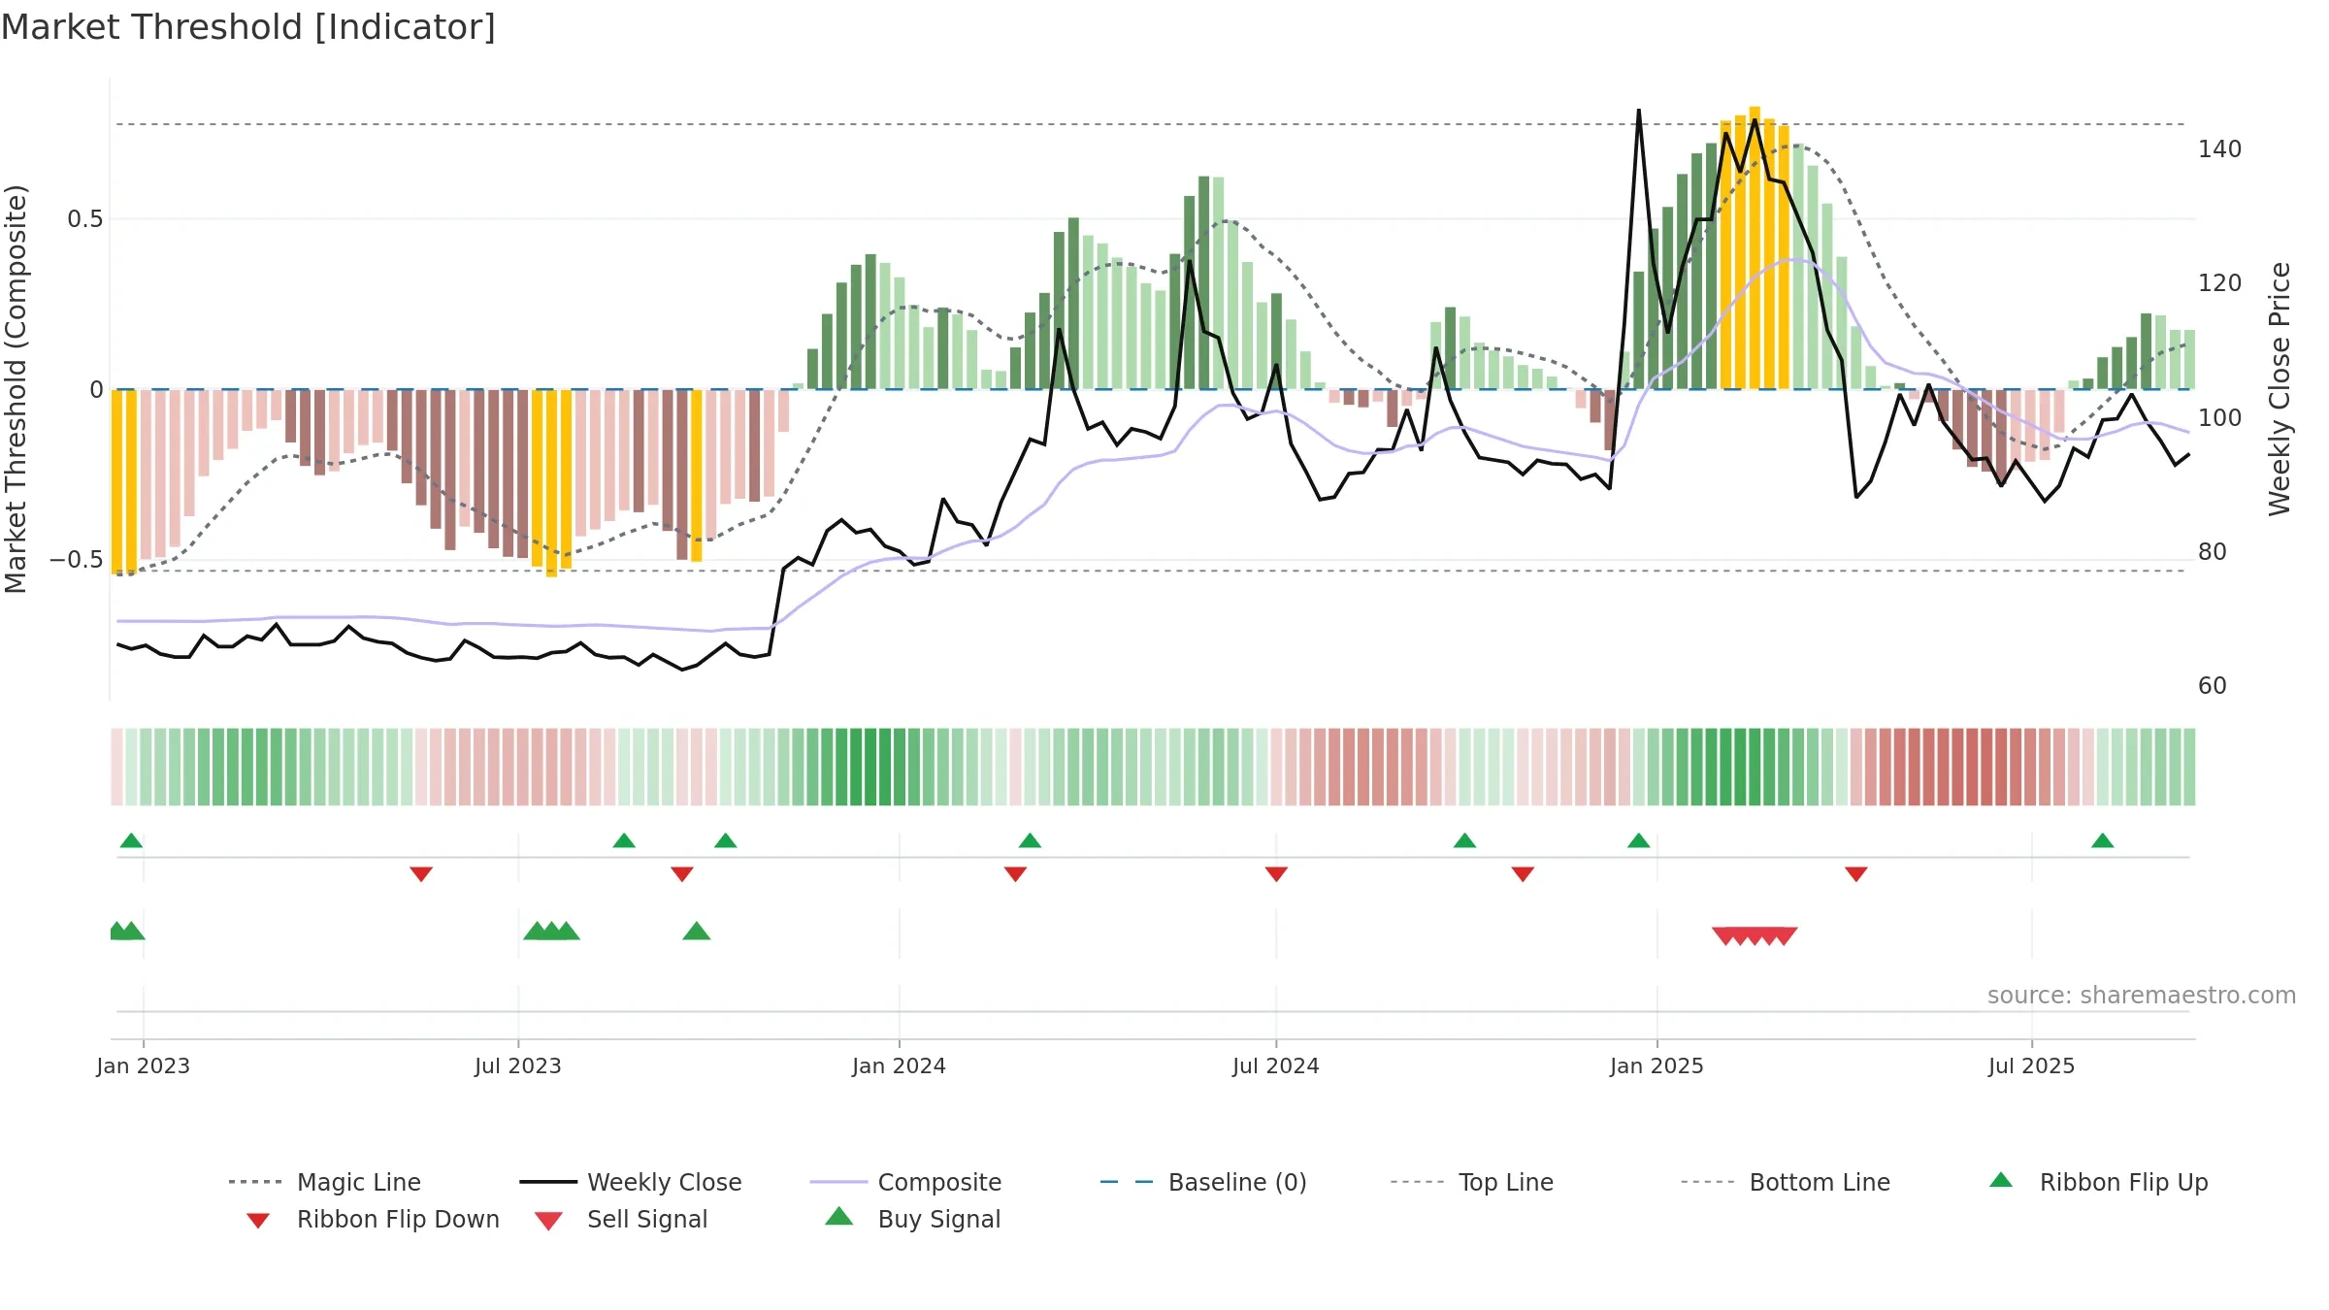Click the Ribbon Flip Up marker near August 2023
The height and width of the screenshot is (1310, 2329).
tap(624, 840)
